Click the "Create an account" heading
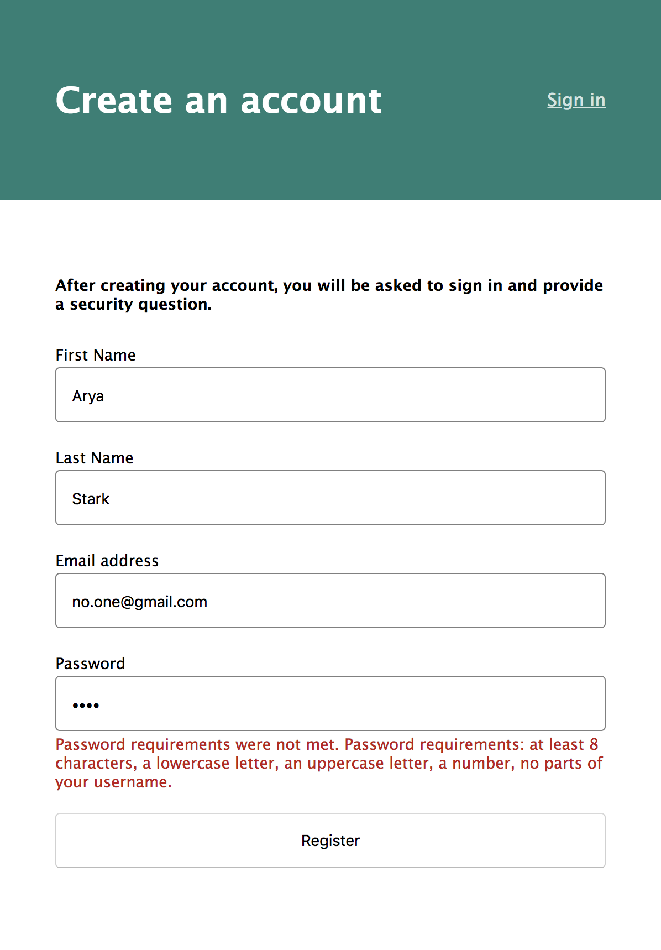The width and height of the screenshot is (661, 950). click(x=218, y=101)
